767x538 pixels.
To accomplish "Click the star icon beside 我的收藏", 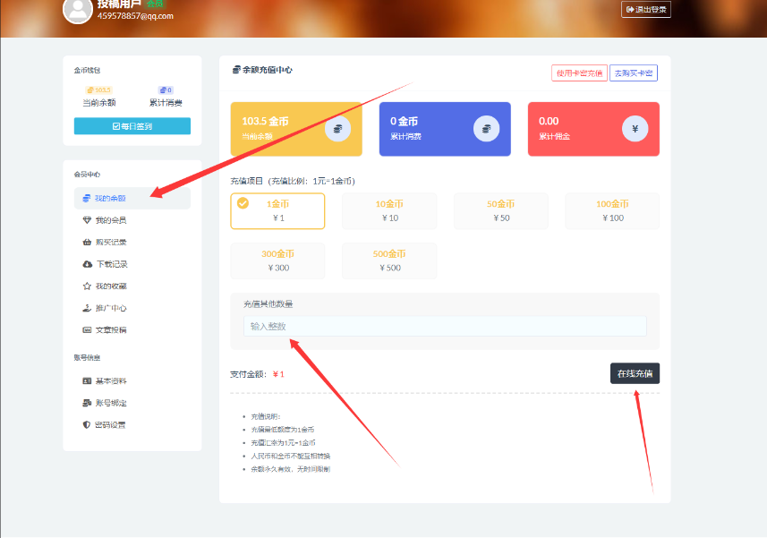I will point(87,286).
